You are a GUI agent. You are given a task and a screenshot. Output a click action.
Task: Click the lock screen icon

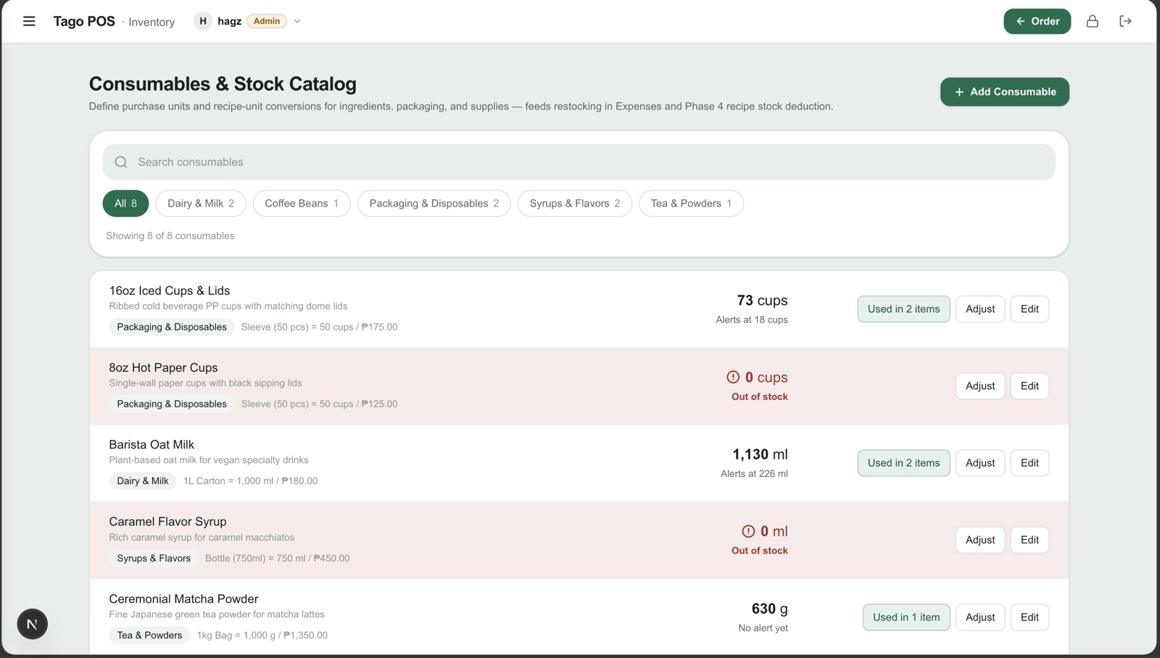1092,21
